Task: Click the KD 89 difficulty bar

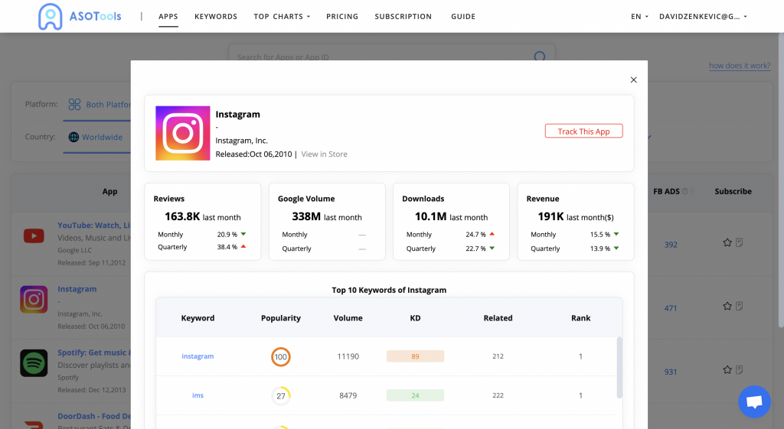Action: coord(415,356)
